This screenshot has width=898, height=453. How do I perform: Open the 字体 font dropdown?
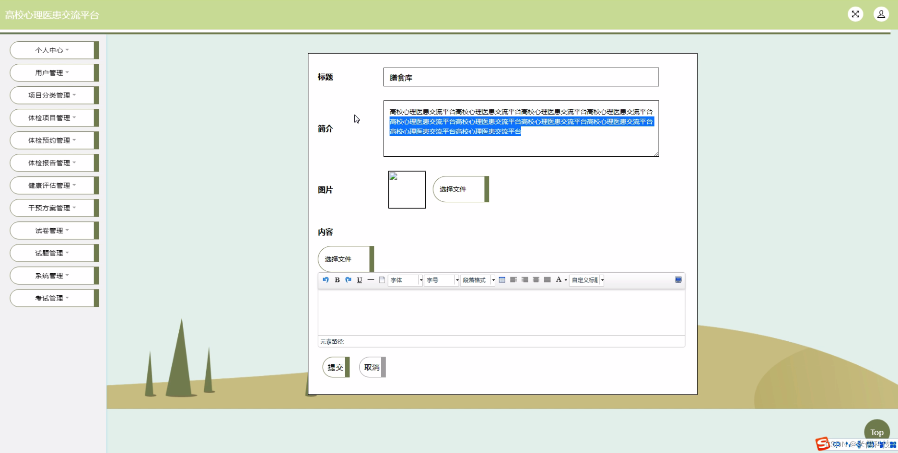pyautogui.click(x=406, y=280)
